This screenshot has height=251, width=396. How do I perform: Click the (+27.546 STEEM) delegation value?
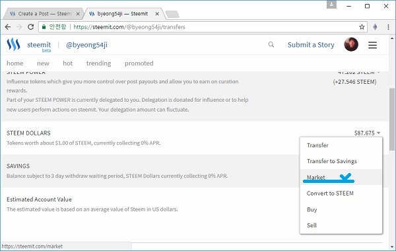pos(354,82)
